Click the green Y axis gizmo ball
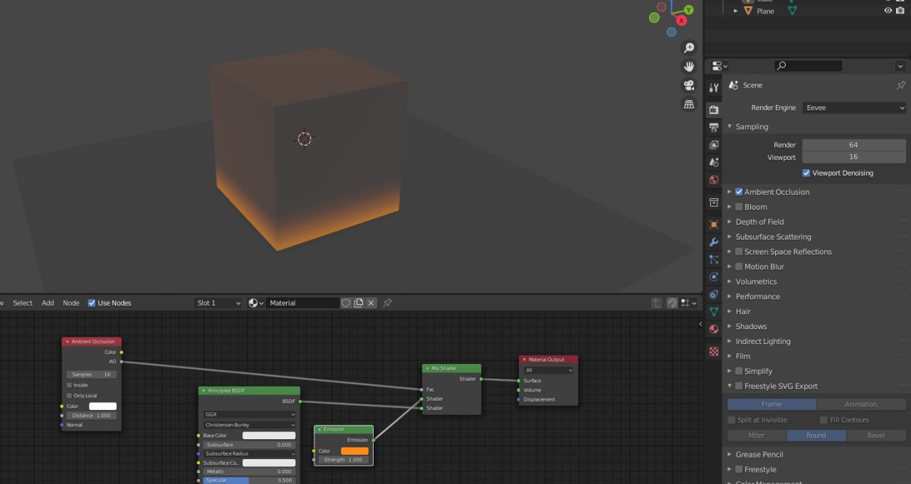The width and height of the screenshot is (911, 484). click(x=688, y=10)
